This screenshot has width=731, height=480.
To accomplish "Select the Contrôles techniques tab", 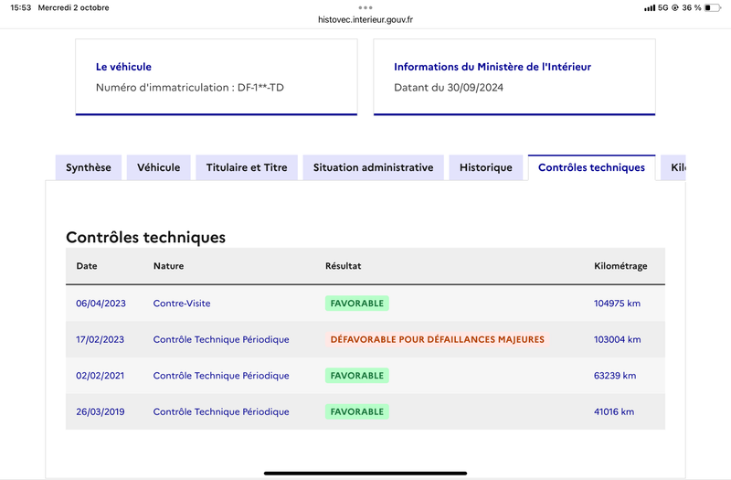I will point(591,167).
